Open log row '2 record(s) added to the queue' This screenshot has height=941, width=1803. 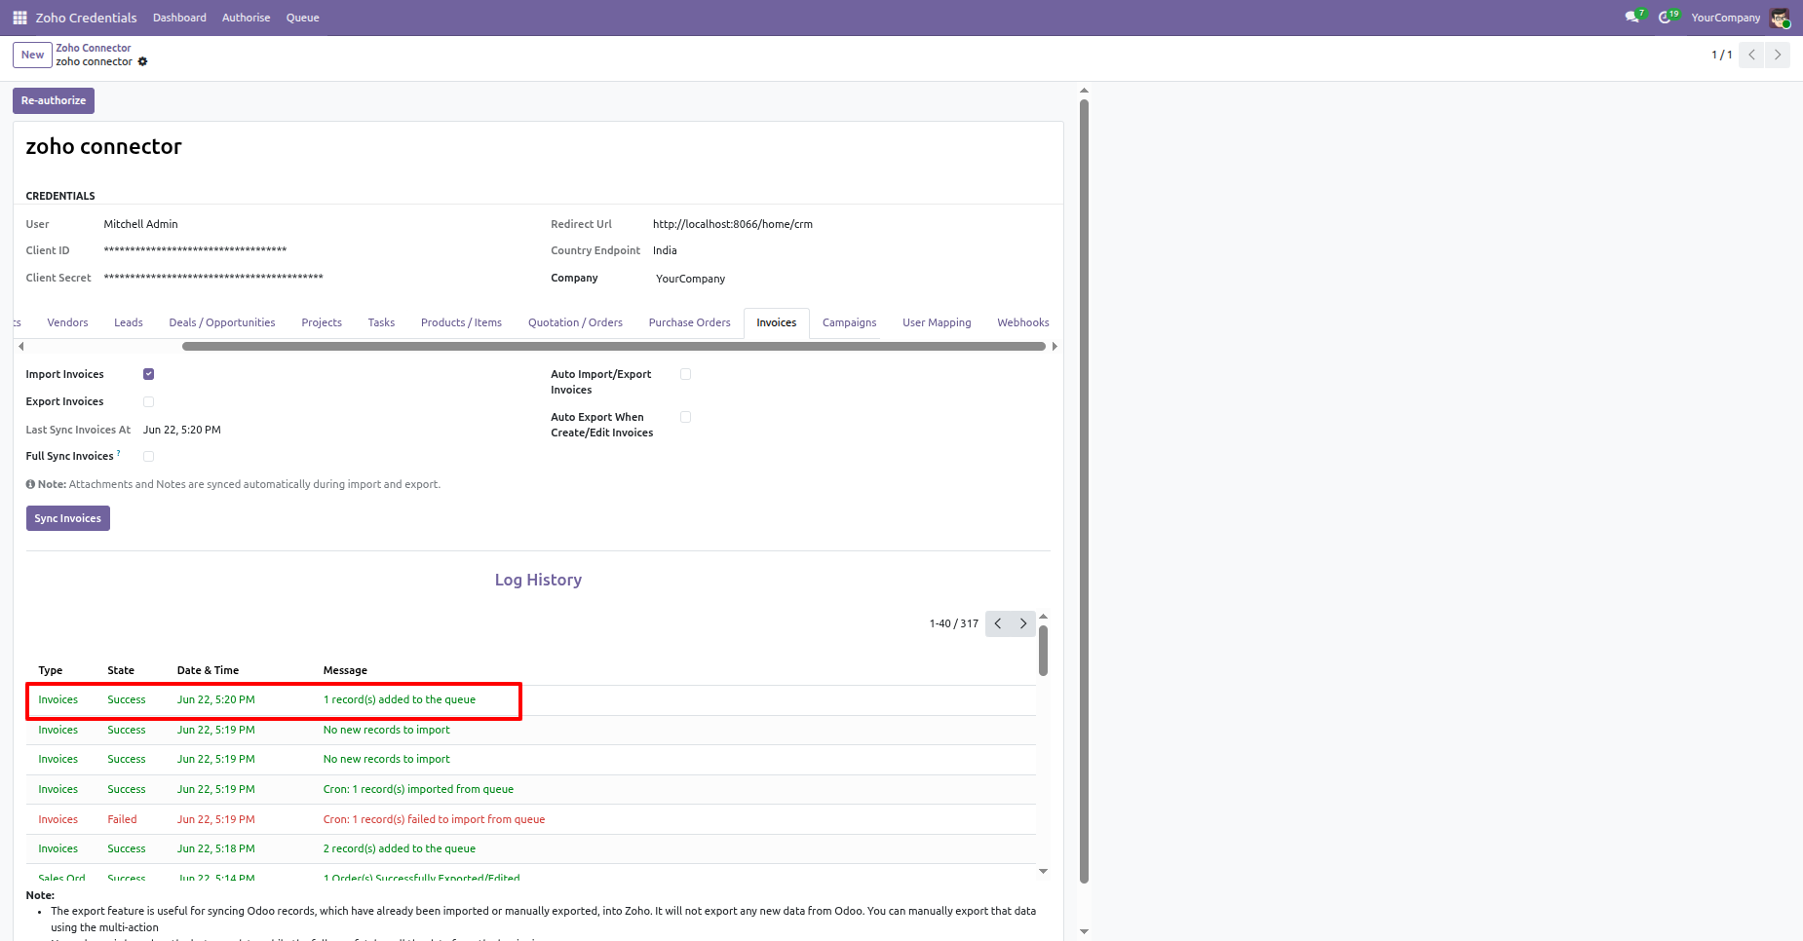531,849
